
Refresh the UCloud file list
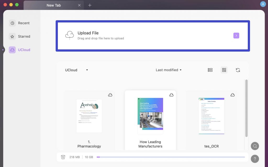[x=238, y=70]
